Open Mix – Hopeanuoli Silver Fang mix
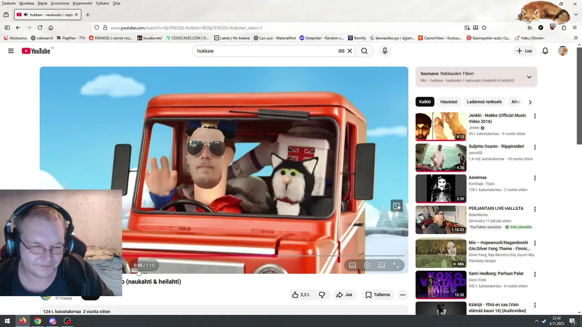The height and width of the screenshot is (327, 582). pyautogui.click(x=499, y=246)
